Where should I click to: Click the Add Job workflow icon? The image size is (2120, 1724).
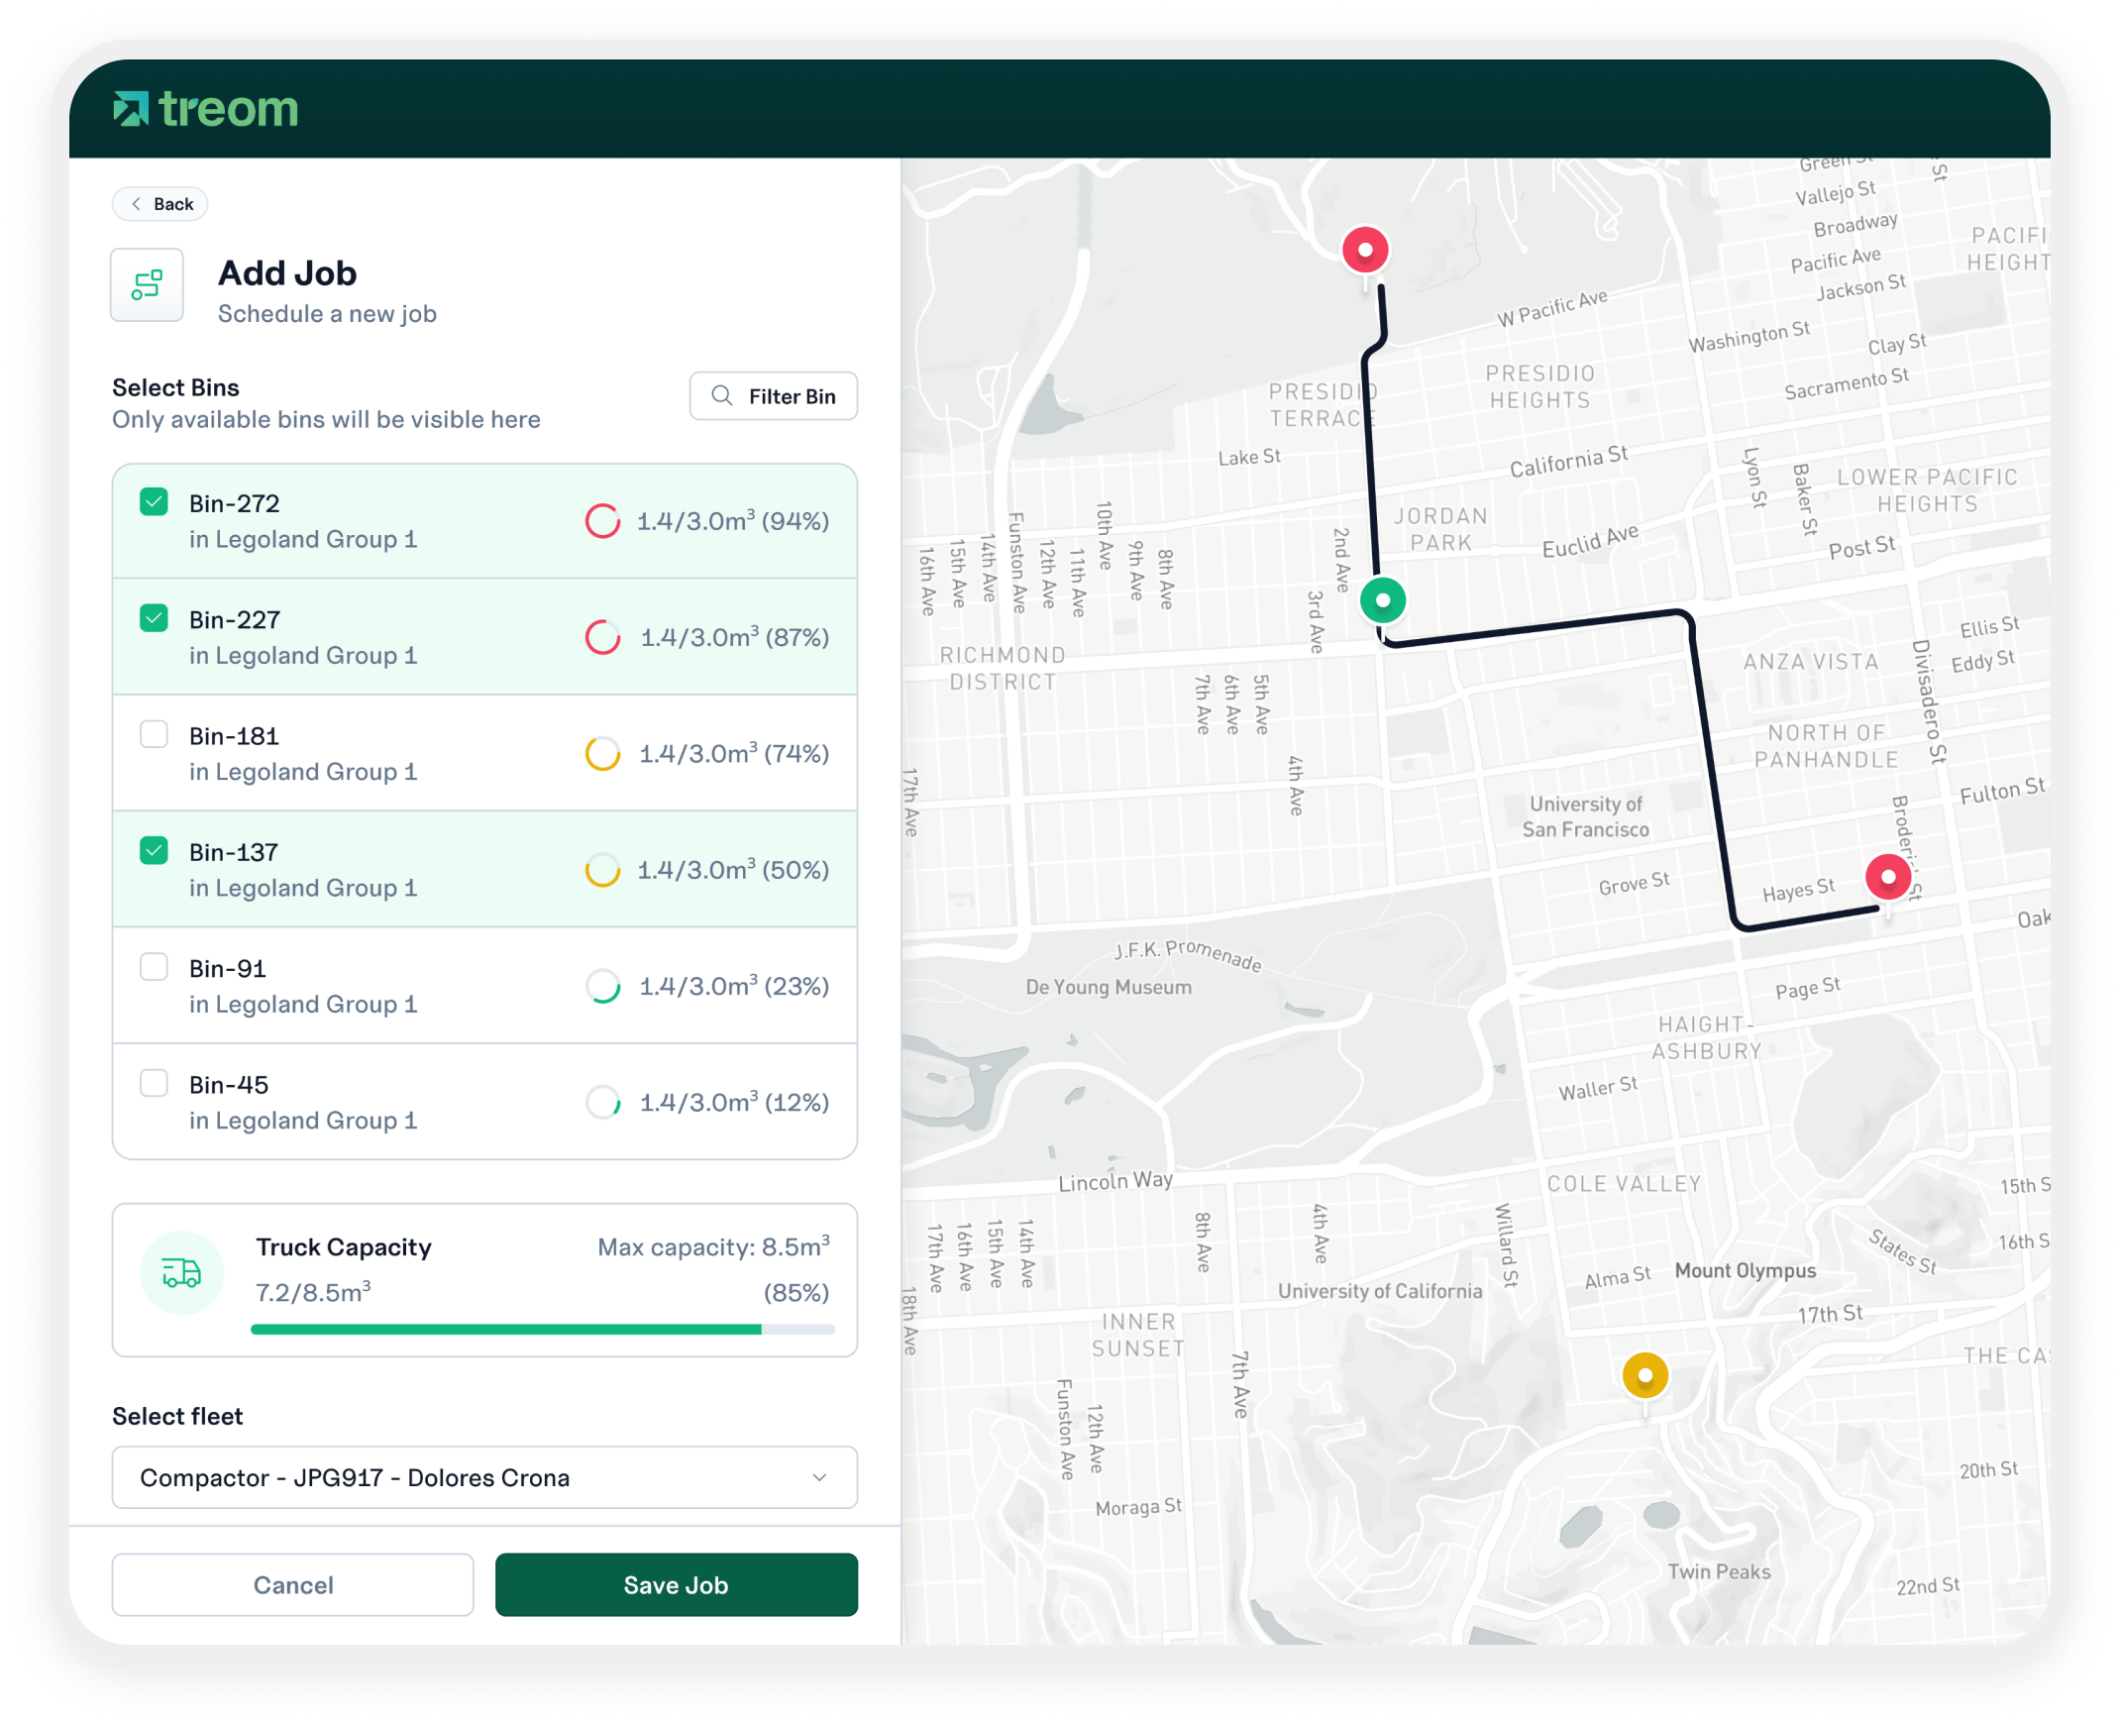(147, 285)
